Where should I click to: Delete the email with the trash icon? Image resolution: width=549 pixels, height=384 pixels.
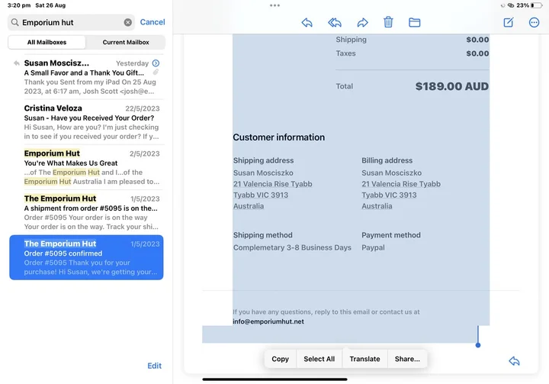point(388,22)
